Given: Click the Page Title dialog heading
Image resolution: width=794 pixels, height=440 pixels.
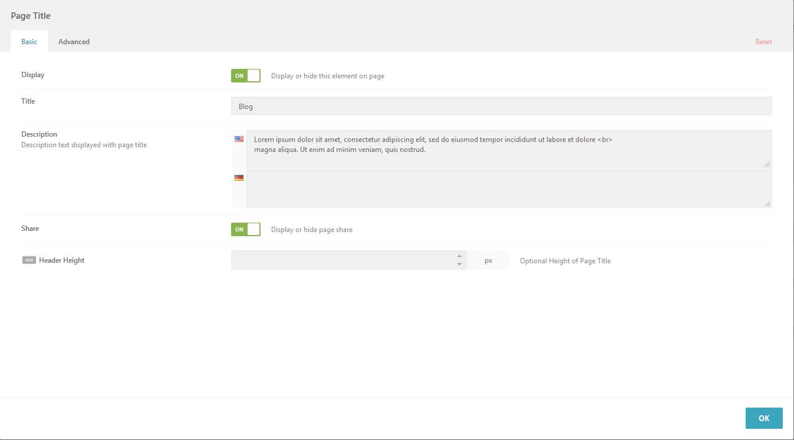Looking at the screenshot, I should pyautogui.click(x=31, y=16).
